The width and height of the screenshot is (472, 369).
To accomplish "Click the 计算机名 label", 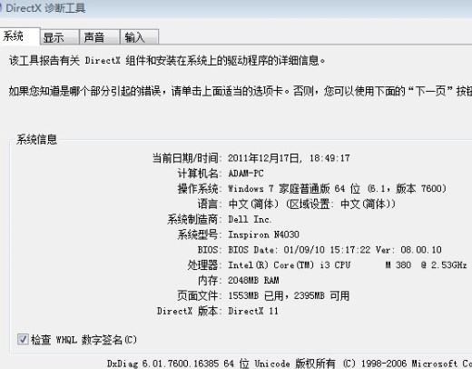I will (x=200, y=174).
